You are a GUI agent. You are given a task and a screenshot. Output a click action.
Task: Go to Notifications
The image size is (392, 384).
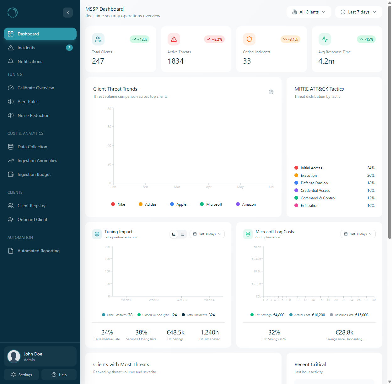coord(40,61)
